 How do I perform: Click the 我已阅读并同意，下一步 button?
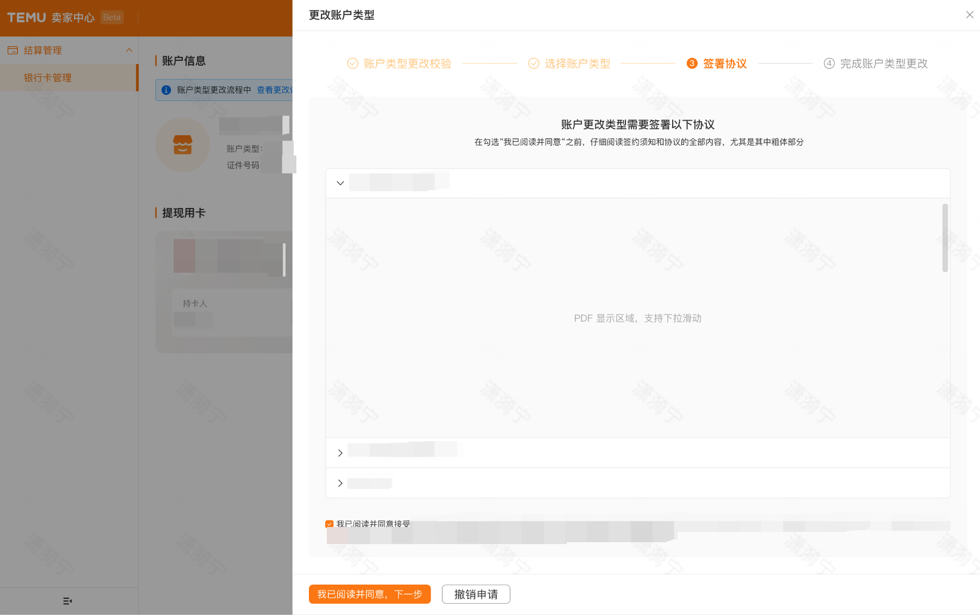[369, 594]
